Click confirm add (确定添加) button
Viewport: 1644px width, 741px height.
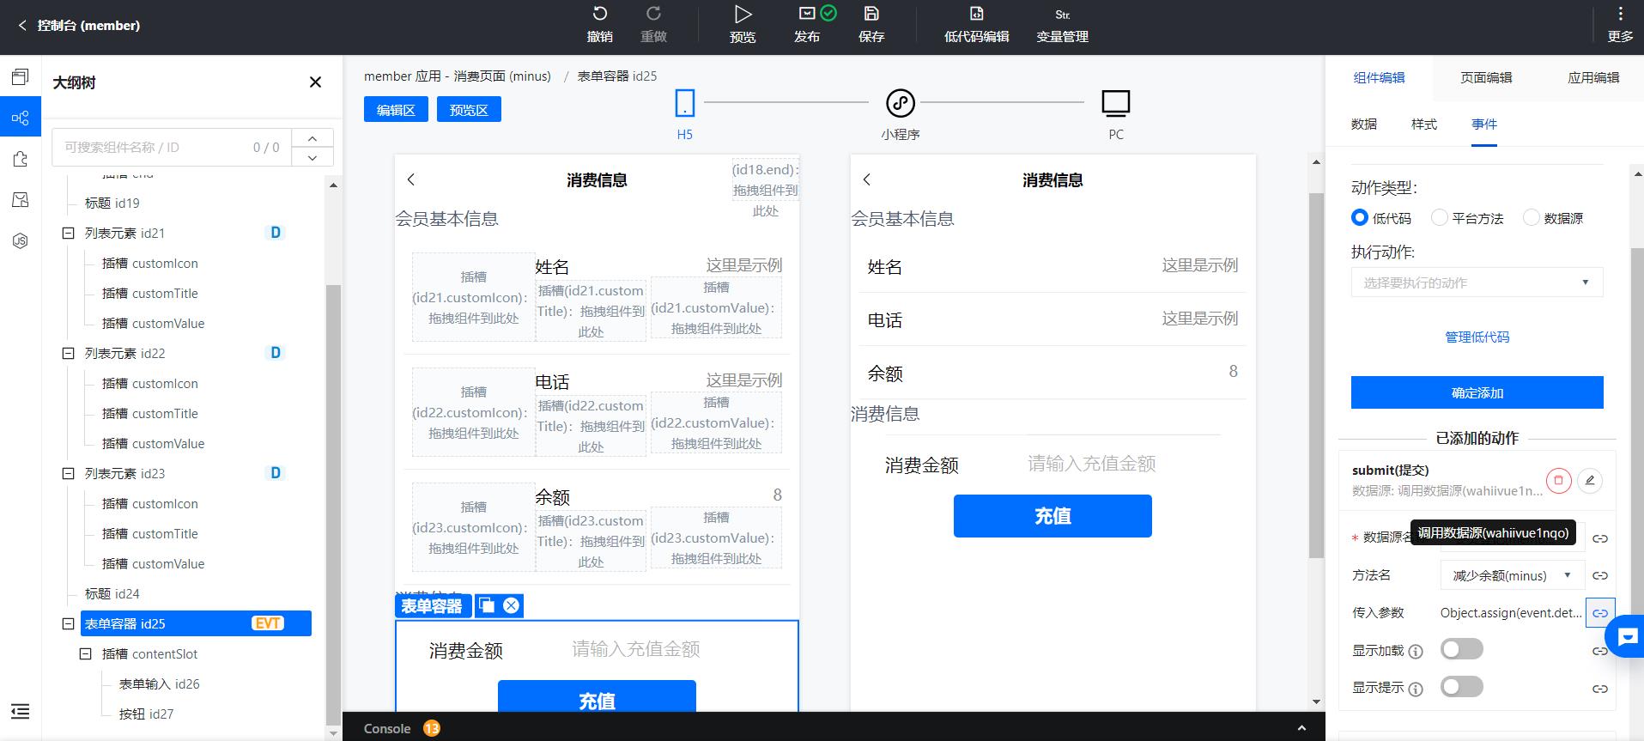[x=1477, y=392]
